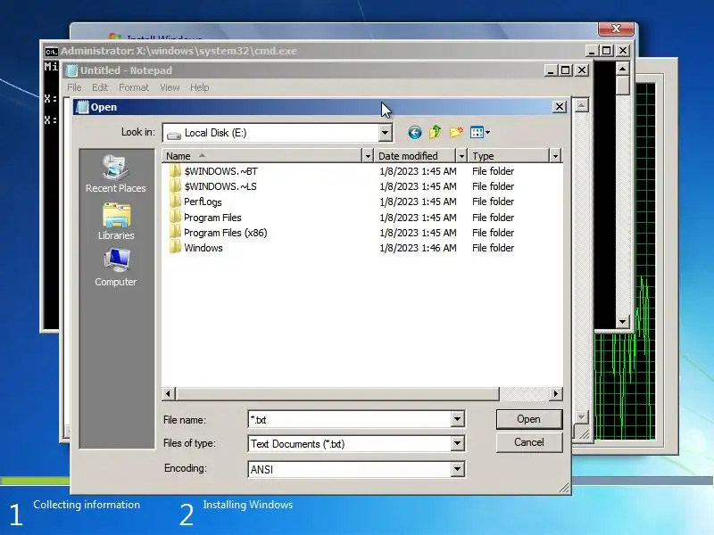The width and height of the screenshot is (714, 535).
Task: Sort by the Type column header
Action: (x=509, y=156)
